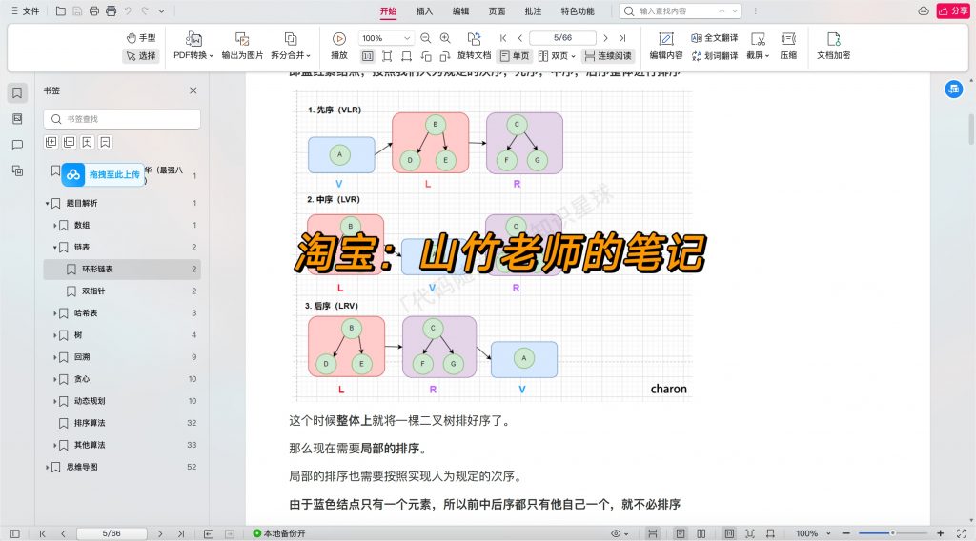Click the 输出为图片 export icon

click(242, 39)
